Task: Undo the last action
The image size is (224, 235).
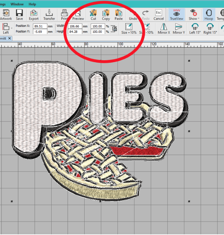Action: coord(133,15)
